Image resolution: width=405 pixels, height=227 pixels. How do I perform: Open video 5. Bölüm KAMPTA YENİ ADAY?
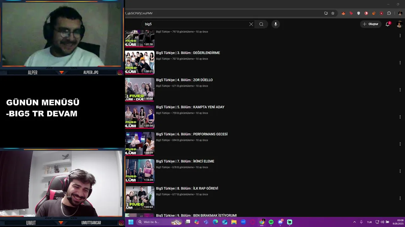[190, 107]
